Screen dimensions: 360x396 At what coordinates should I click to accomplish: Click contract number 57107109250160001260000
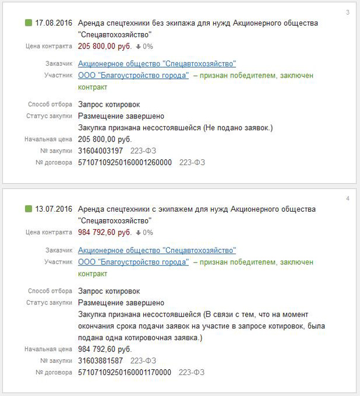(124, 162)
